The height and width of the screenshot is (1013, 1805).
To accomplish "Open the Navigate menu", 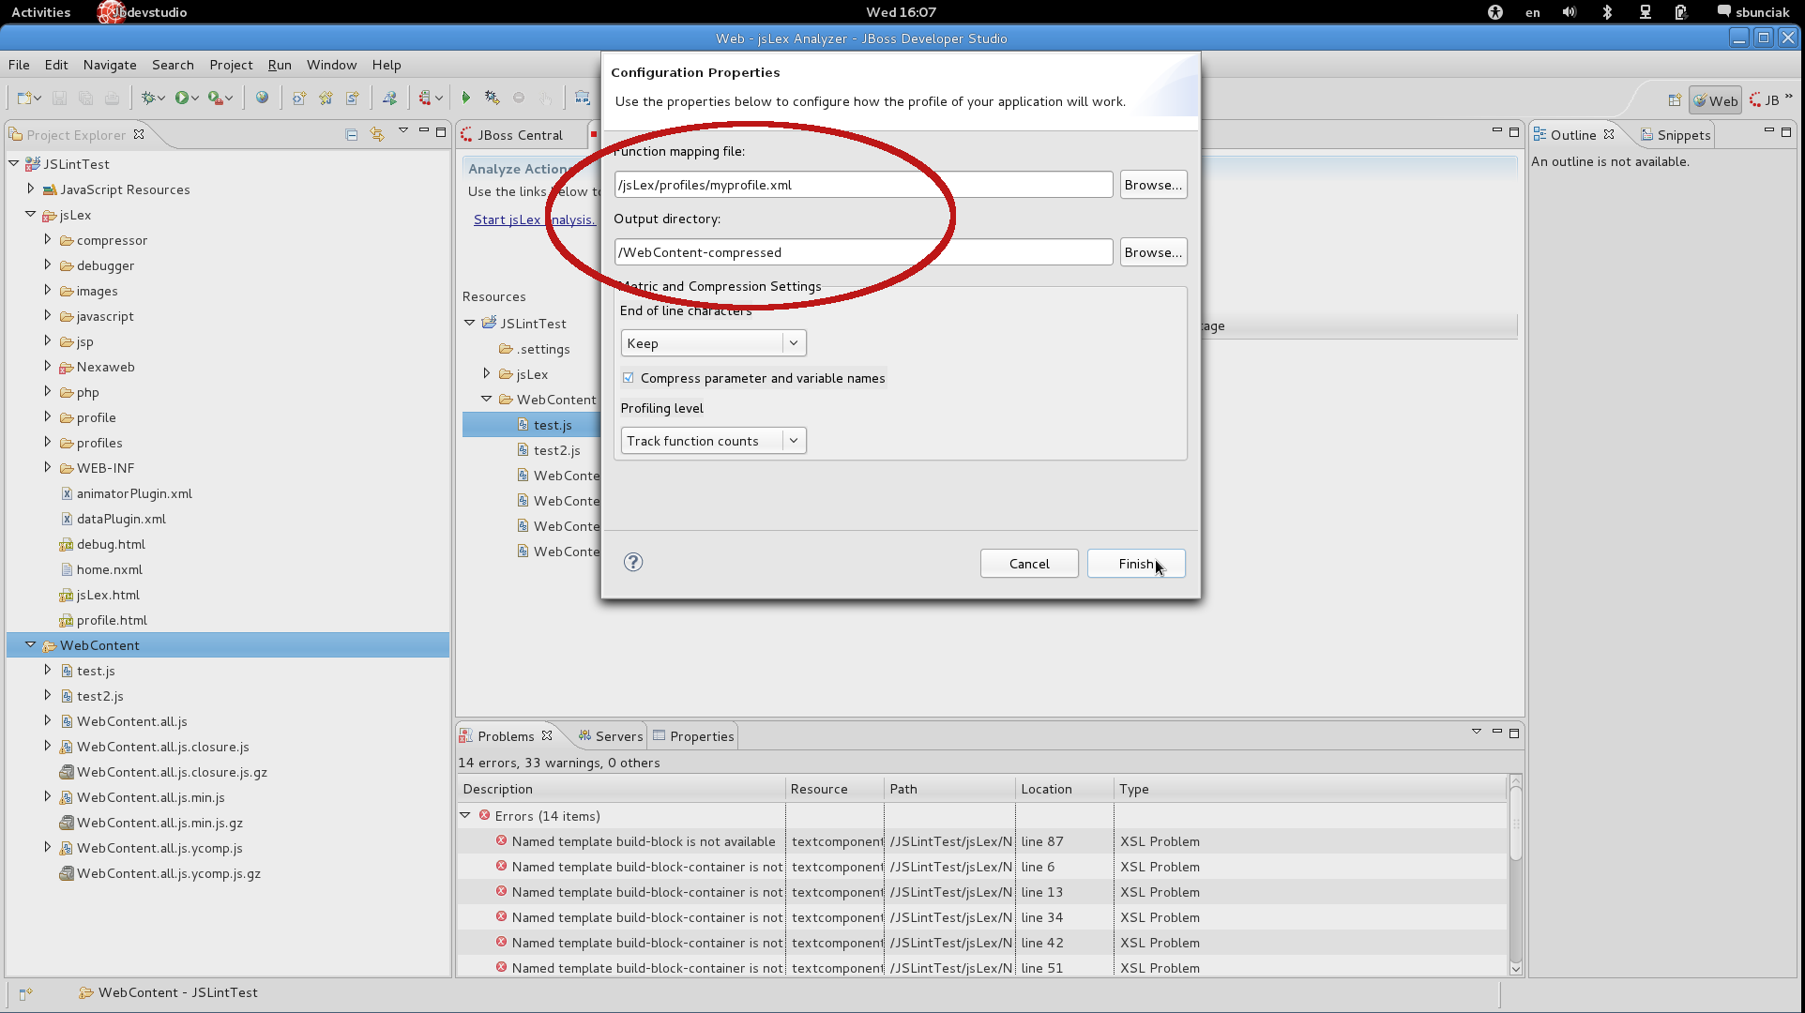I will click(110, 65).
